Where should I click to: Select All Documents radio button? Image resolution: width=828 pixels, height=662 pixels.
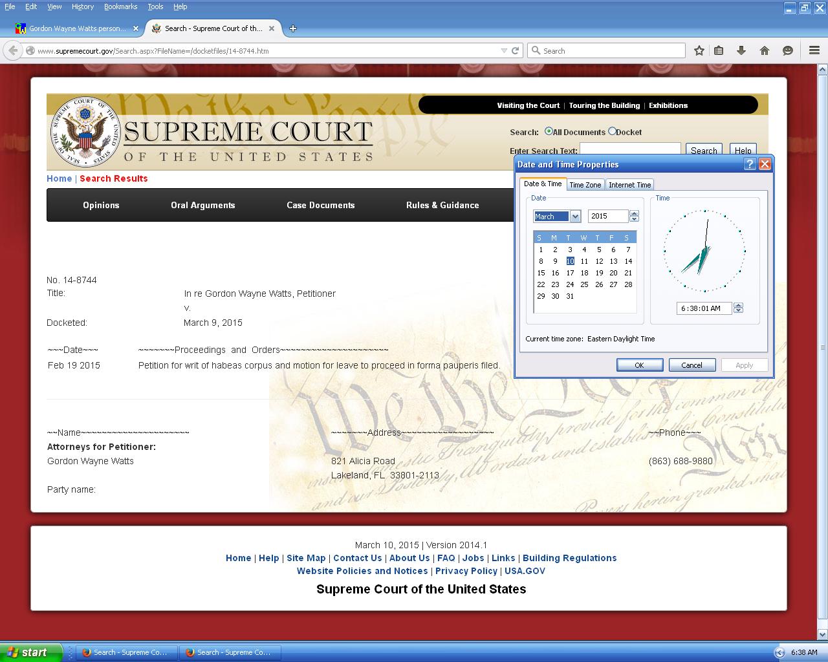point(549,131)
